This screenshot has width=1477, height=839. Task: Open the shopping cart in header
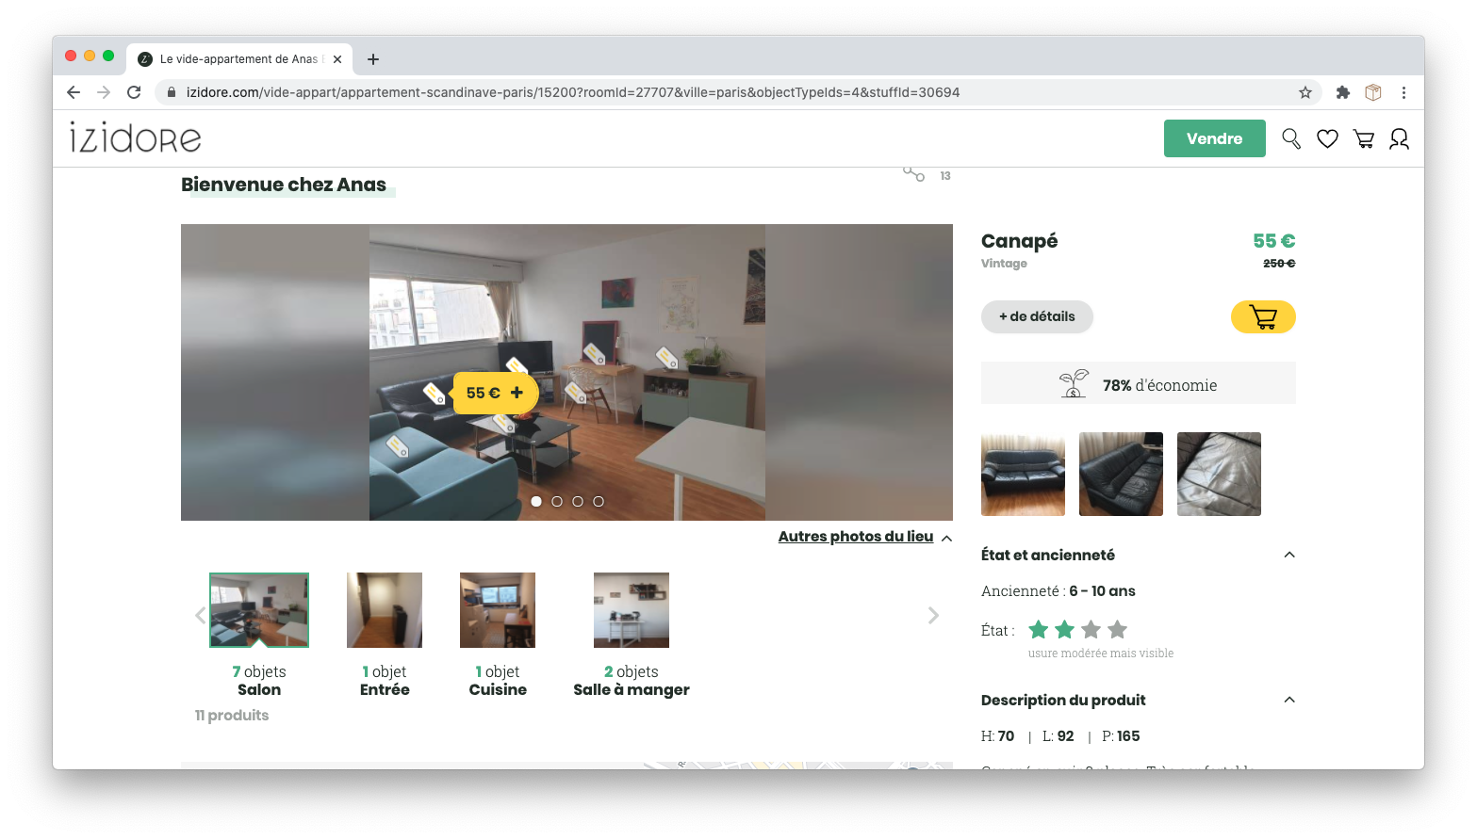1363,139
